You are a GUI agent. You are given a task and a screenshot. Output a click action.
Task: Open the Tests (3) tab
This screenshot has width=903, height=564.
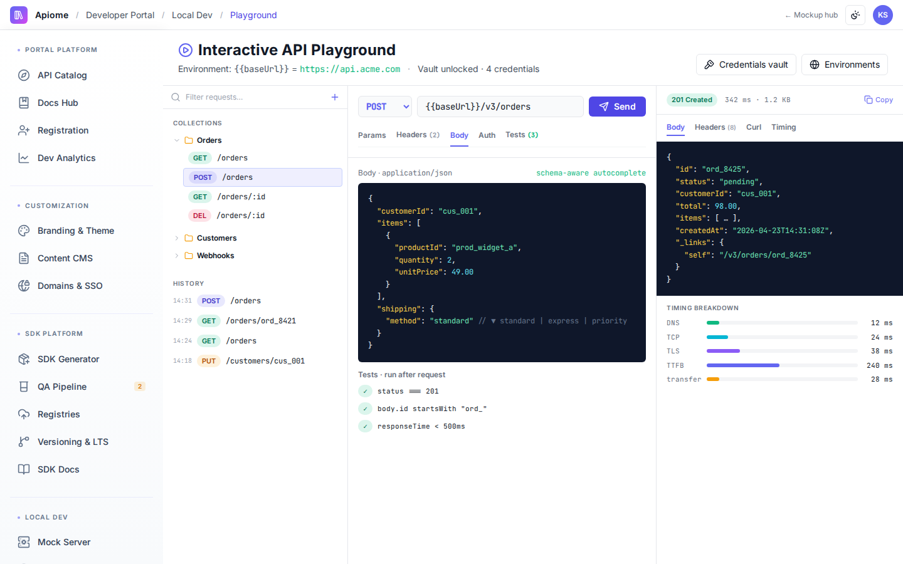[522, 135]
